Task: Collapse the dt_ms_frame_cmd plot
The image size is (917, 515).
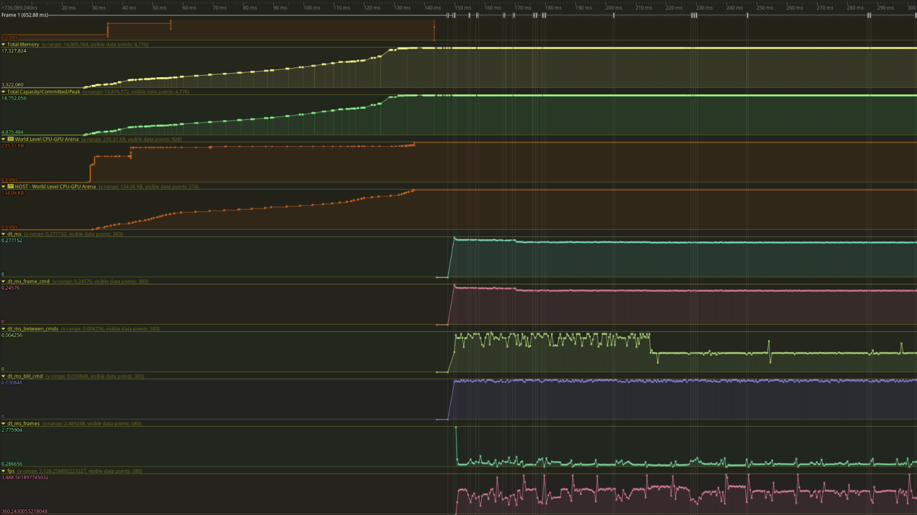Action: (x=3, y=281)
